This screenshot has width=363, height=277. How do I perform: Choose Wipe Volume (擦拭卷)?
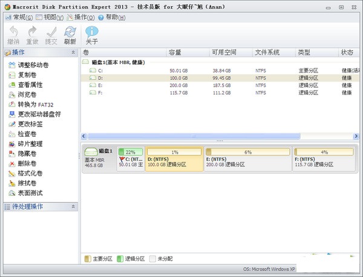click(x=22, y=183)
